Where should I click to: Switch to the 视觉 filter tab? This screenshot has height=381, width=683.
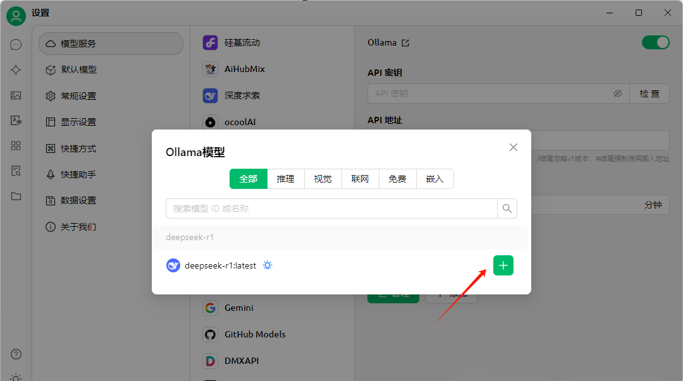click(323, 179)
